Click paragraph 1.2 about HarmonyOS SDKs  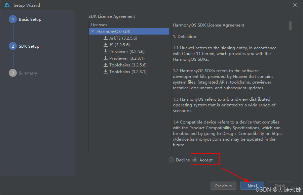click(223, 79)
